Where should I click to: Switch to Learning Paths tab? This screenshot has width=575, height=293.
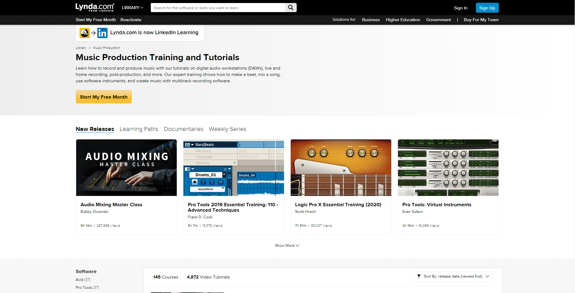139,129
